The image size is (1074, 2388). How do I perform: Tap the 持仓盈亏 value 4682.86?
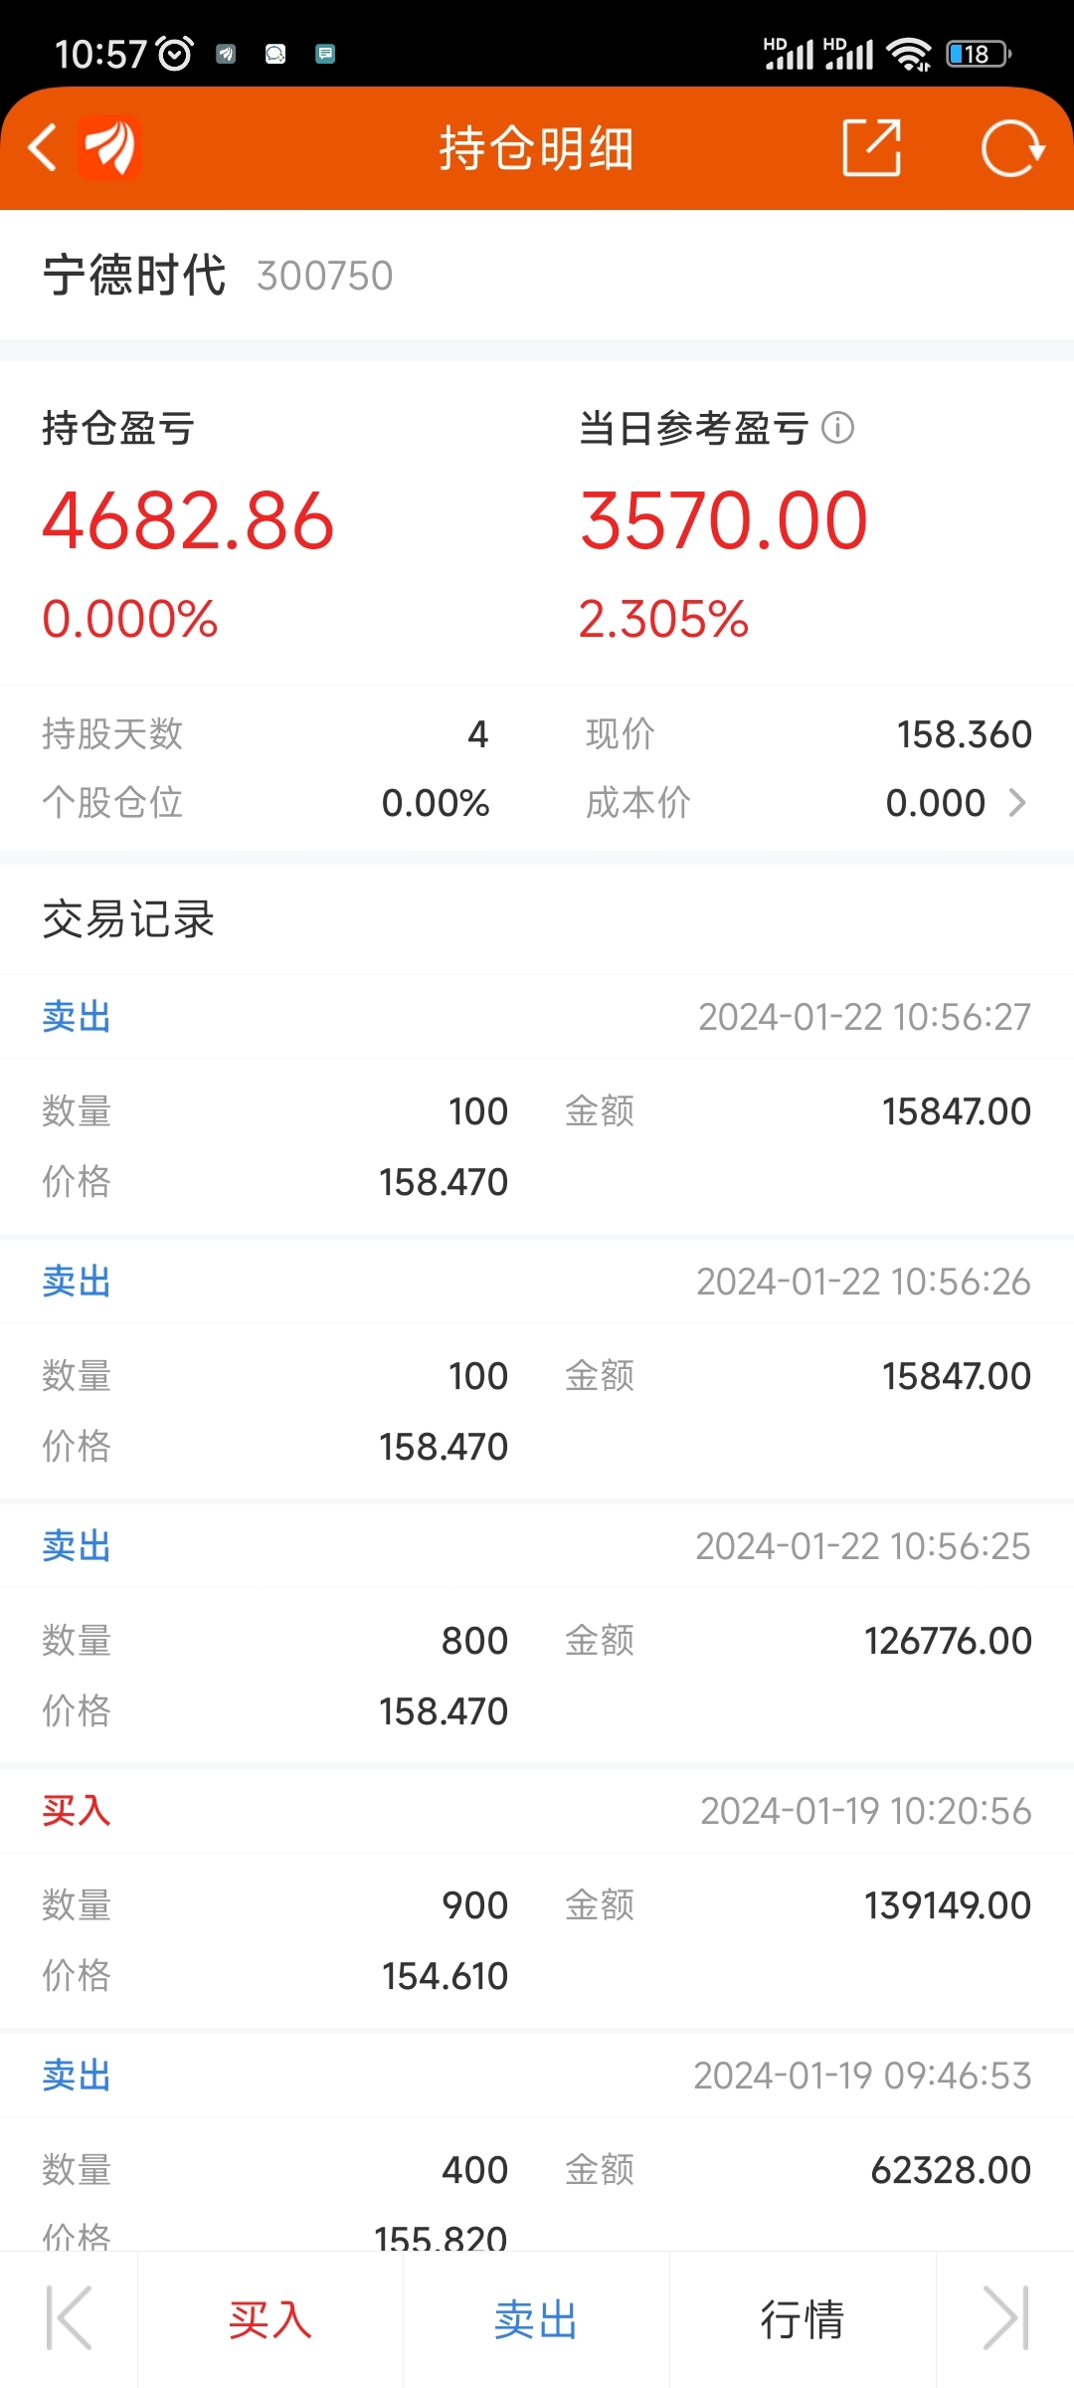(x=188, y=520)
